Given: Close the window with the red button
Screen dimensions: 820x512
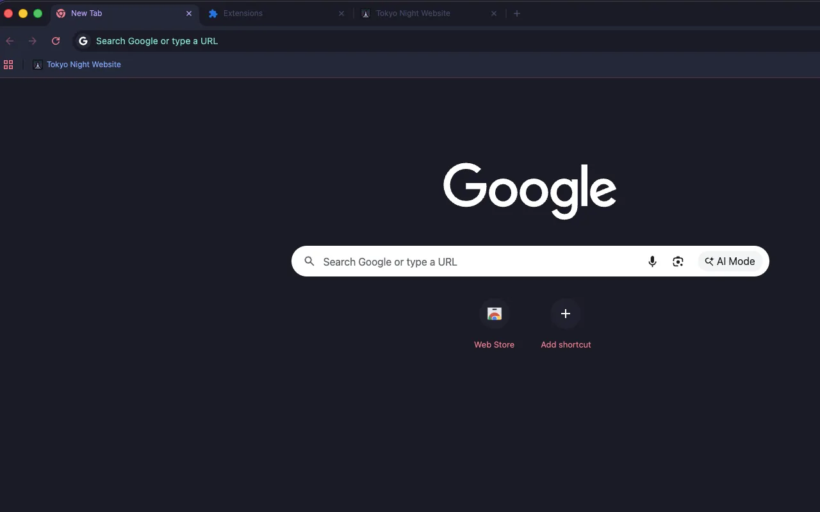Looking at the screenshot, I should tap(8, 13).
